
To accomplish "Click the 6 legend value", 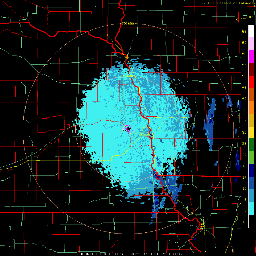I will pos(245,200).
